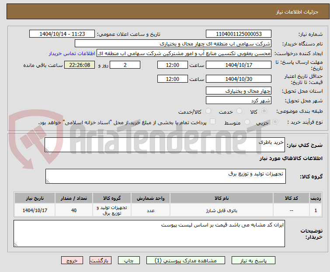This screenshot has width=330, height=272.
Task: Click the گروه کالا text area
Action: 166,176
